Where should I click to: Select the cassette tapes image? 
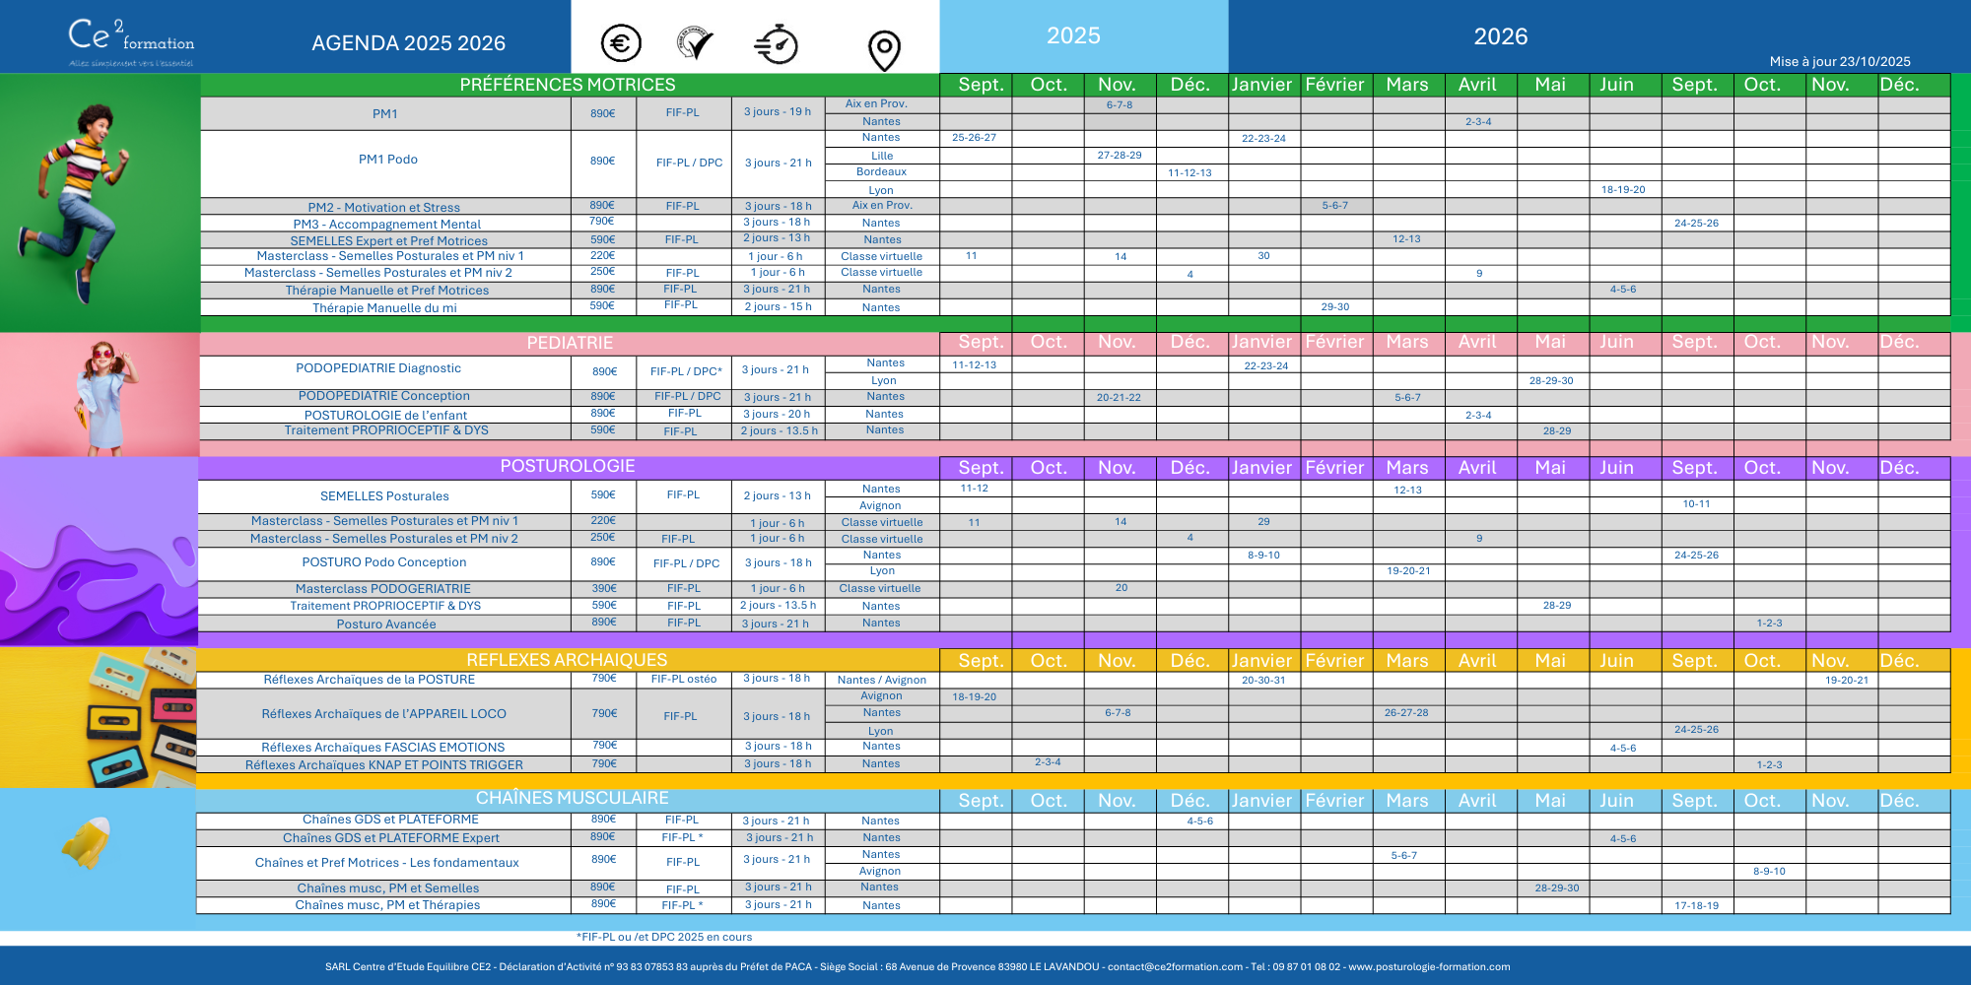(143, 717)
